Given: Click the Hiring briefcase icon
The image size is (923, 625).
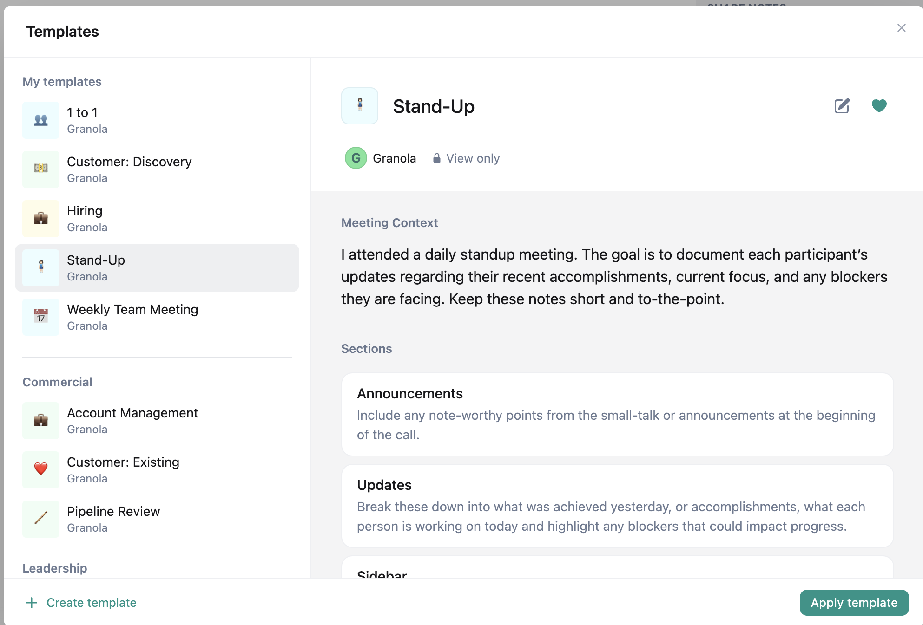Looking at the screenshot, I should click(41, 219).
